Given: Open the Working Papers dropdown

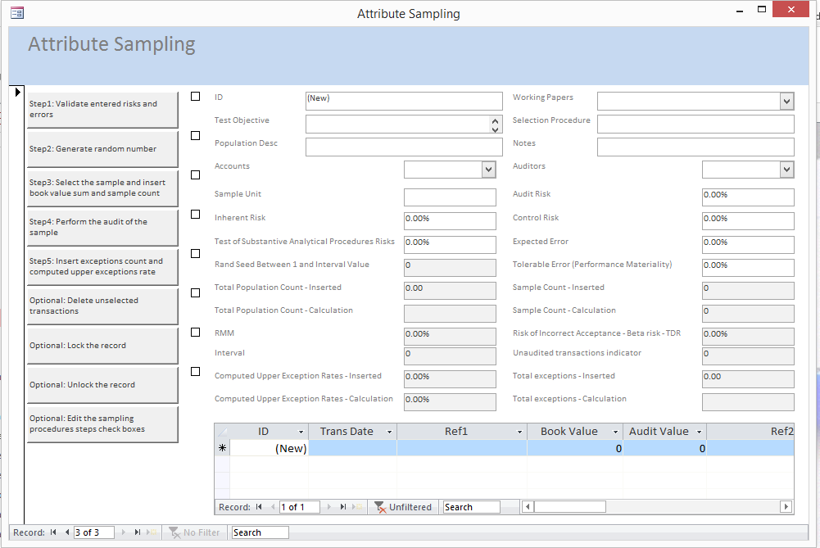Looking at the screenshot, I should point(786,101).
